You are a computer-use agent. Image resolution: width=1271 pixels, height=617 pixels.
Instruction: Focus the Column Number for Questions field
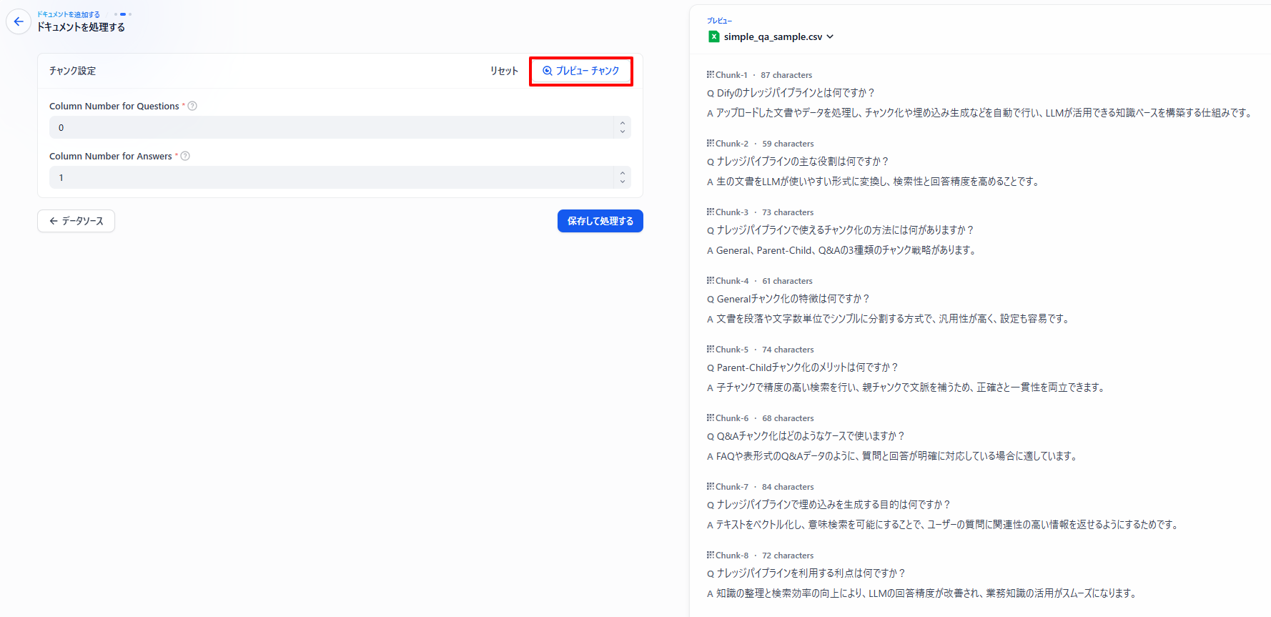click(x=329, y=127)
